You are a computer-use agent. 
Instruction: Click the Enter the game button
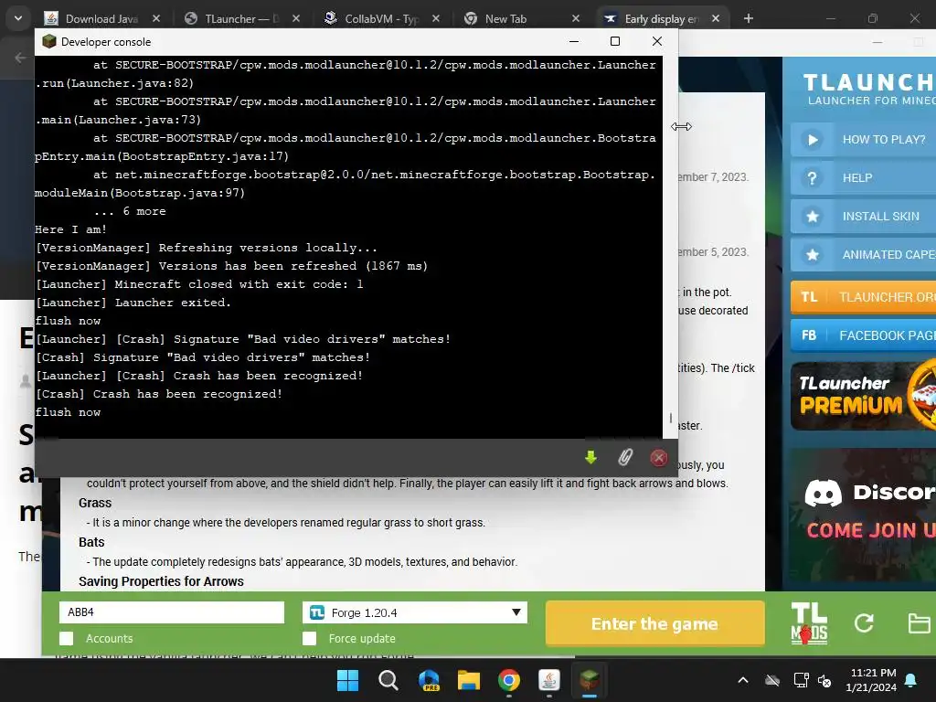pos(654,623)
